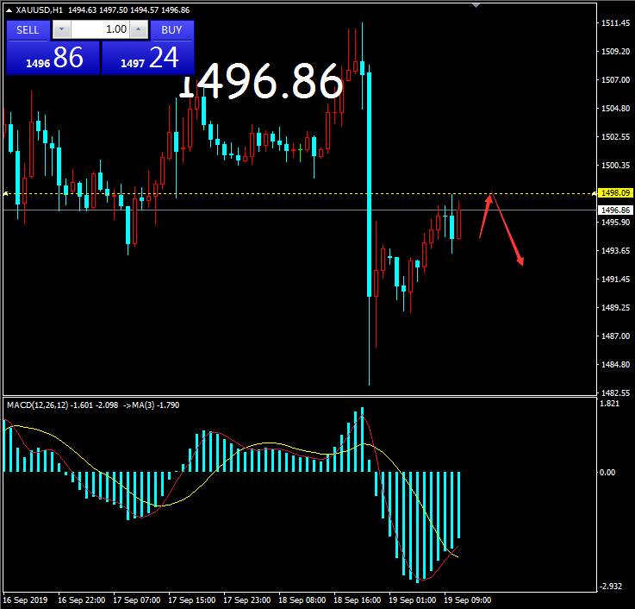Click the chart shift triangle marker at top
Viewport: 635px width, 609px height.
point(476,5)
